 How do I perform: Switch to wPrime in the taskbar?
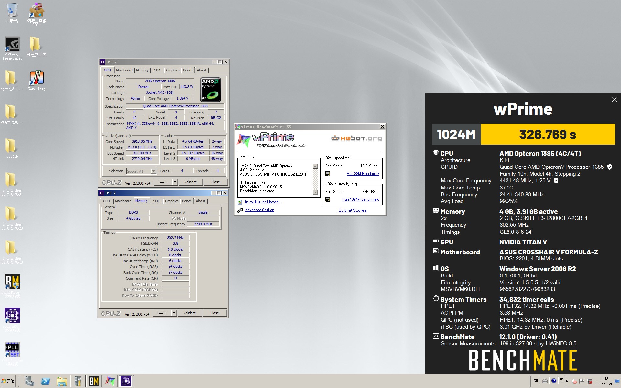[110, 381]
